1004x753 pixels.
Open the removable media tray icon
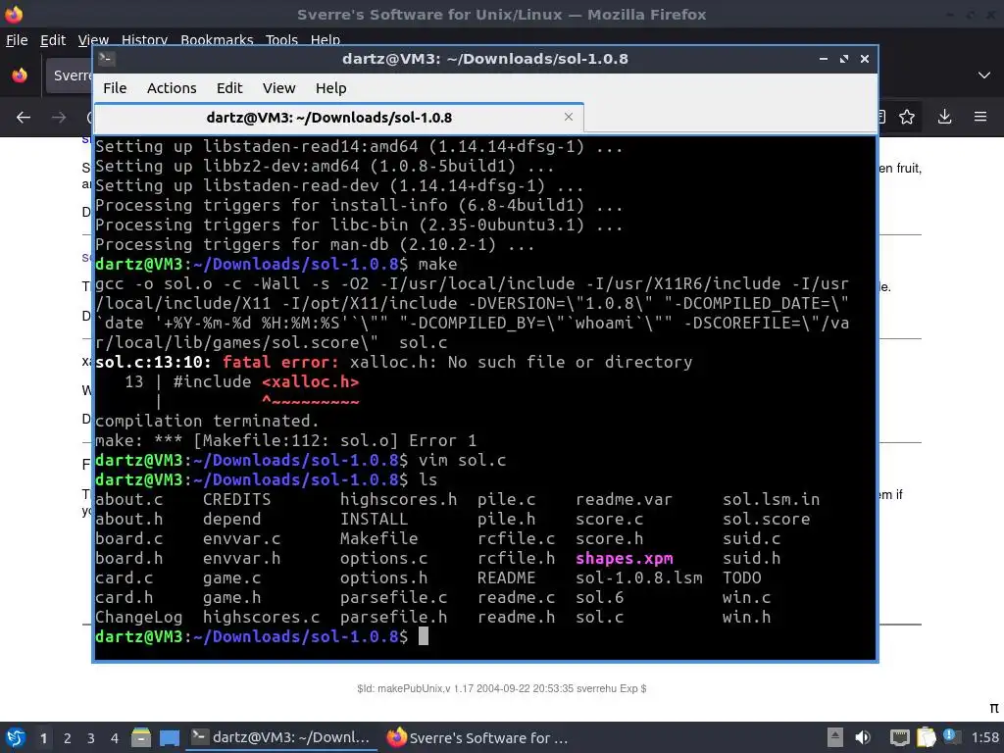[835, 737]
